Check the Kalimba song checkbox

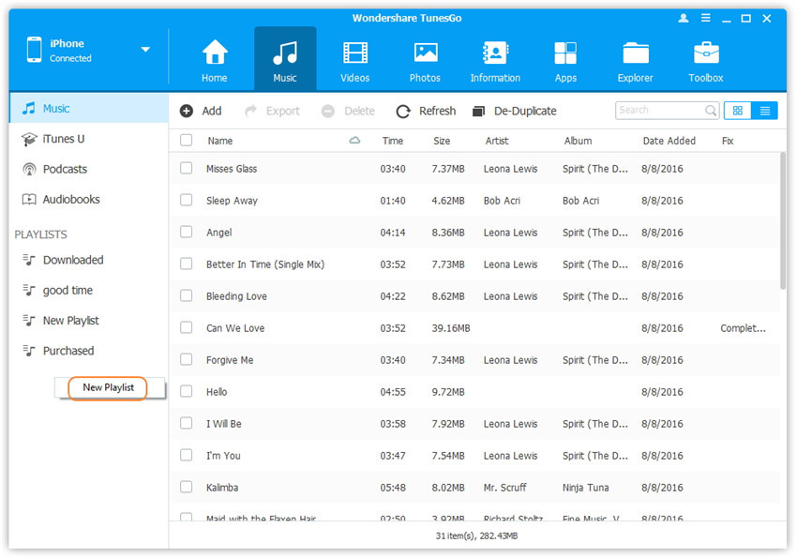click(187, 488)
